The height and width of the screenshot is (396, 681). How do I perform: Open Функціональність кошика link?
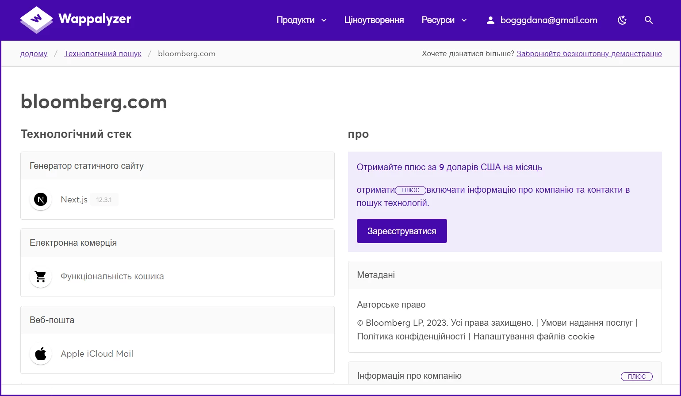(x=112, y=276)
